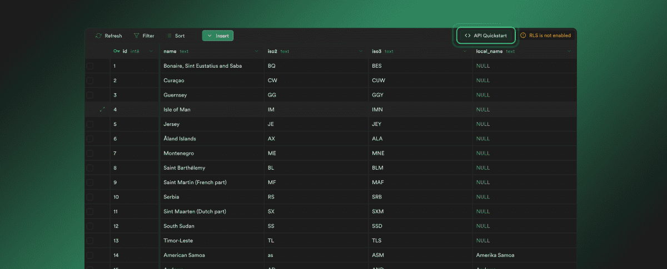Open the iso2 column header menu
Image resolution: width=667 pixels, height=269 pixels.
pos(361,52)
